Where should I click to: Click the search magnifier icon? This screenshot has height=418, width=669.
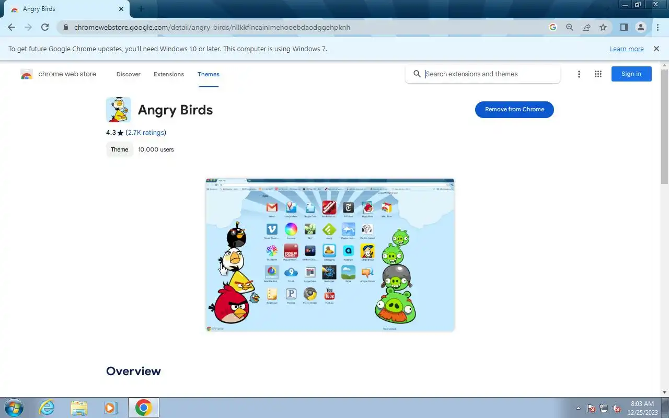pyautogui.click(x=417, y=74)
